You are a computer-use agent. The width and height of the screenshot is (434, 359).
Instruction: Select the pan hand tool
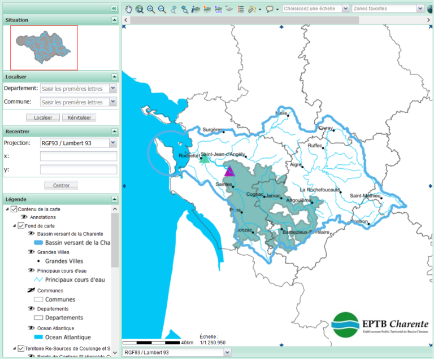(x=129, y=9)
